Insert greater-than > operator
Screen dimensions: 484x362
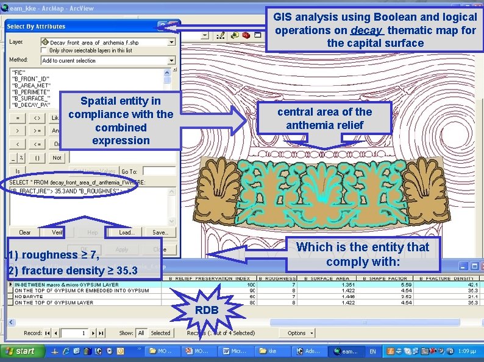click(18, 131)
